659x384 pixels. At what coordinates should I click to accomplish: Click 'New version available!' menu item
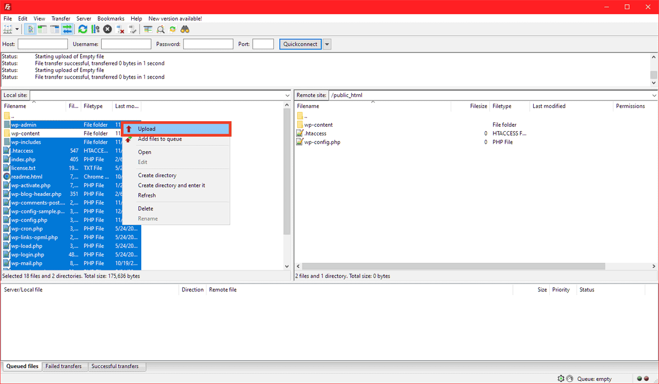click(x=175, y=19)
